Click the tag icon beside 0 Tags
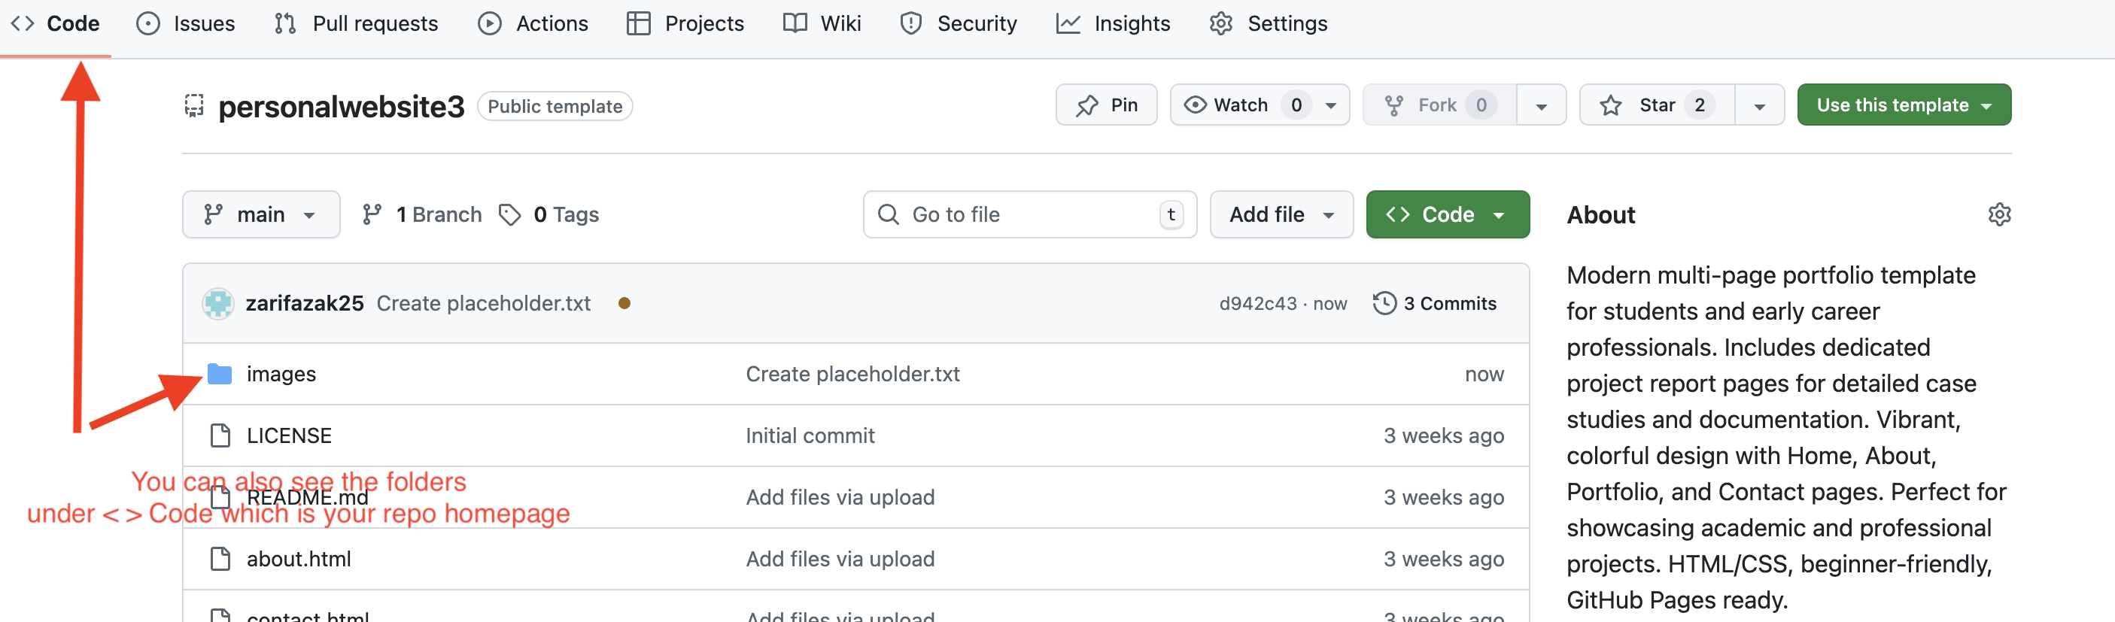This screenshot has width=2115, height=622. coord(510,215)
